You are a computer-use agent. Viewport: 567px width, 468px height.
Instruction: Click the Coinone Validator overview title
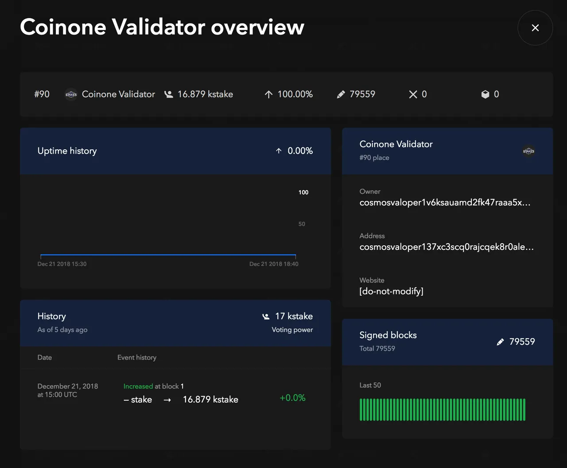click(x=162, y=27)
